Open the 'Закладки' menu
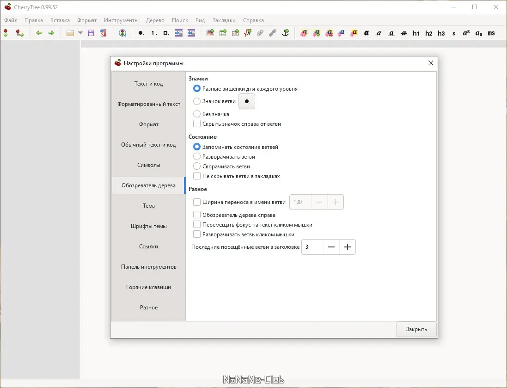Screen dimensions: 507x388 (224, 20)
